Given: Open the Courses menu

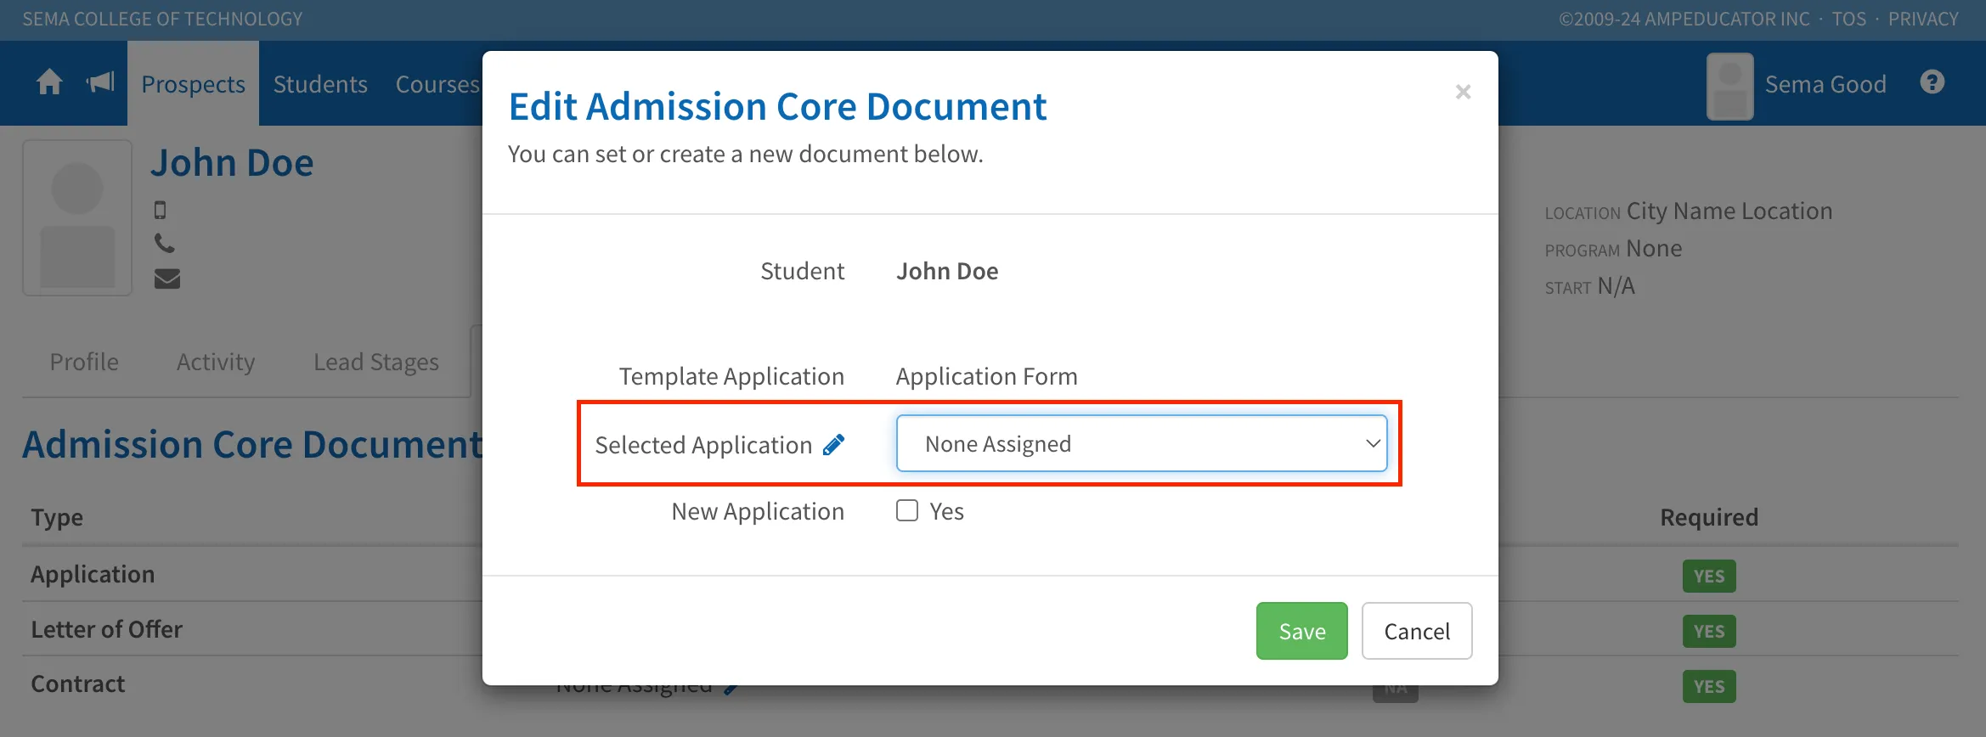Looking at the screenshot, I should [x=437, y=84].
